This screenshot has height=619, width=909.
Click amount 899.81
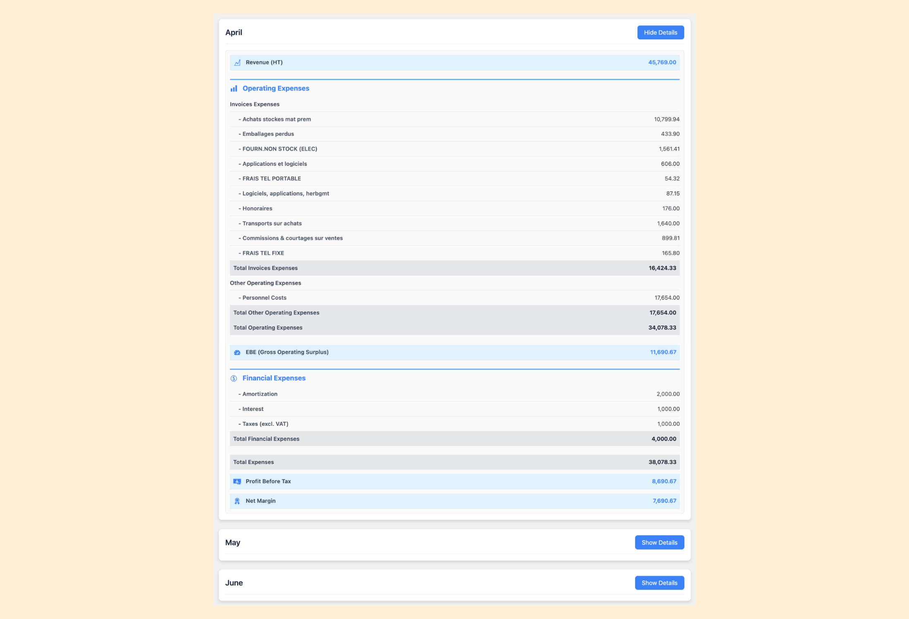click(671, 238)
